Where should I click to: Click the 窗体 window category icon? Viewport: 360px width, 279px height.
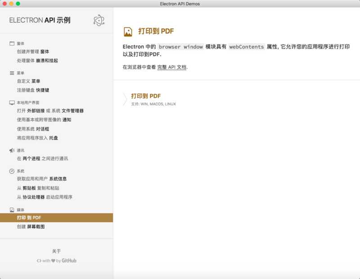tap(12, 44)
